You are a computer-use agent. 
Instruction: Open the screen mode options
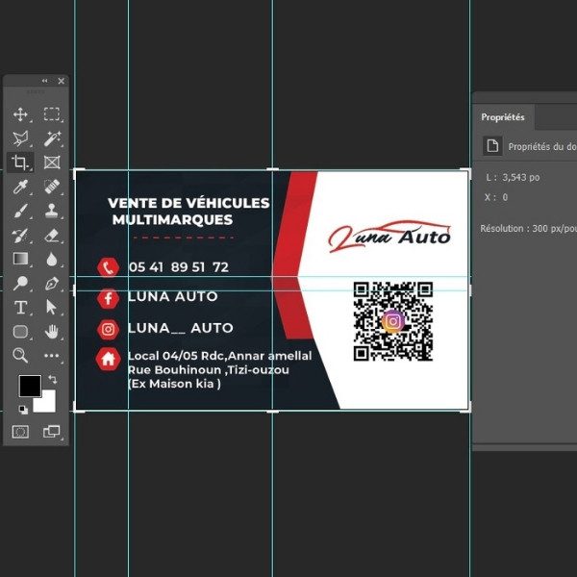[x=52, y=432]
